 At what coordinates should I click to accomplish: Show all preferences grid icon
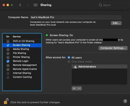[x=35, y=5]
